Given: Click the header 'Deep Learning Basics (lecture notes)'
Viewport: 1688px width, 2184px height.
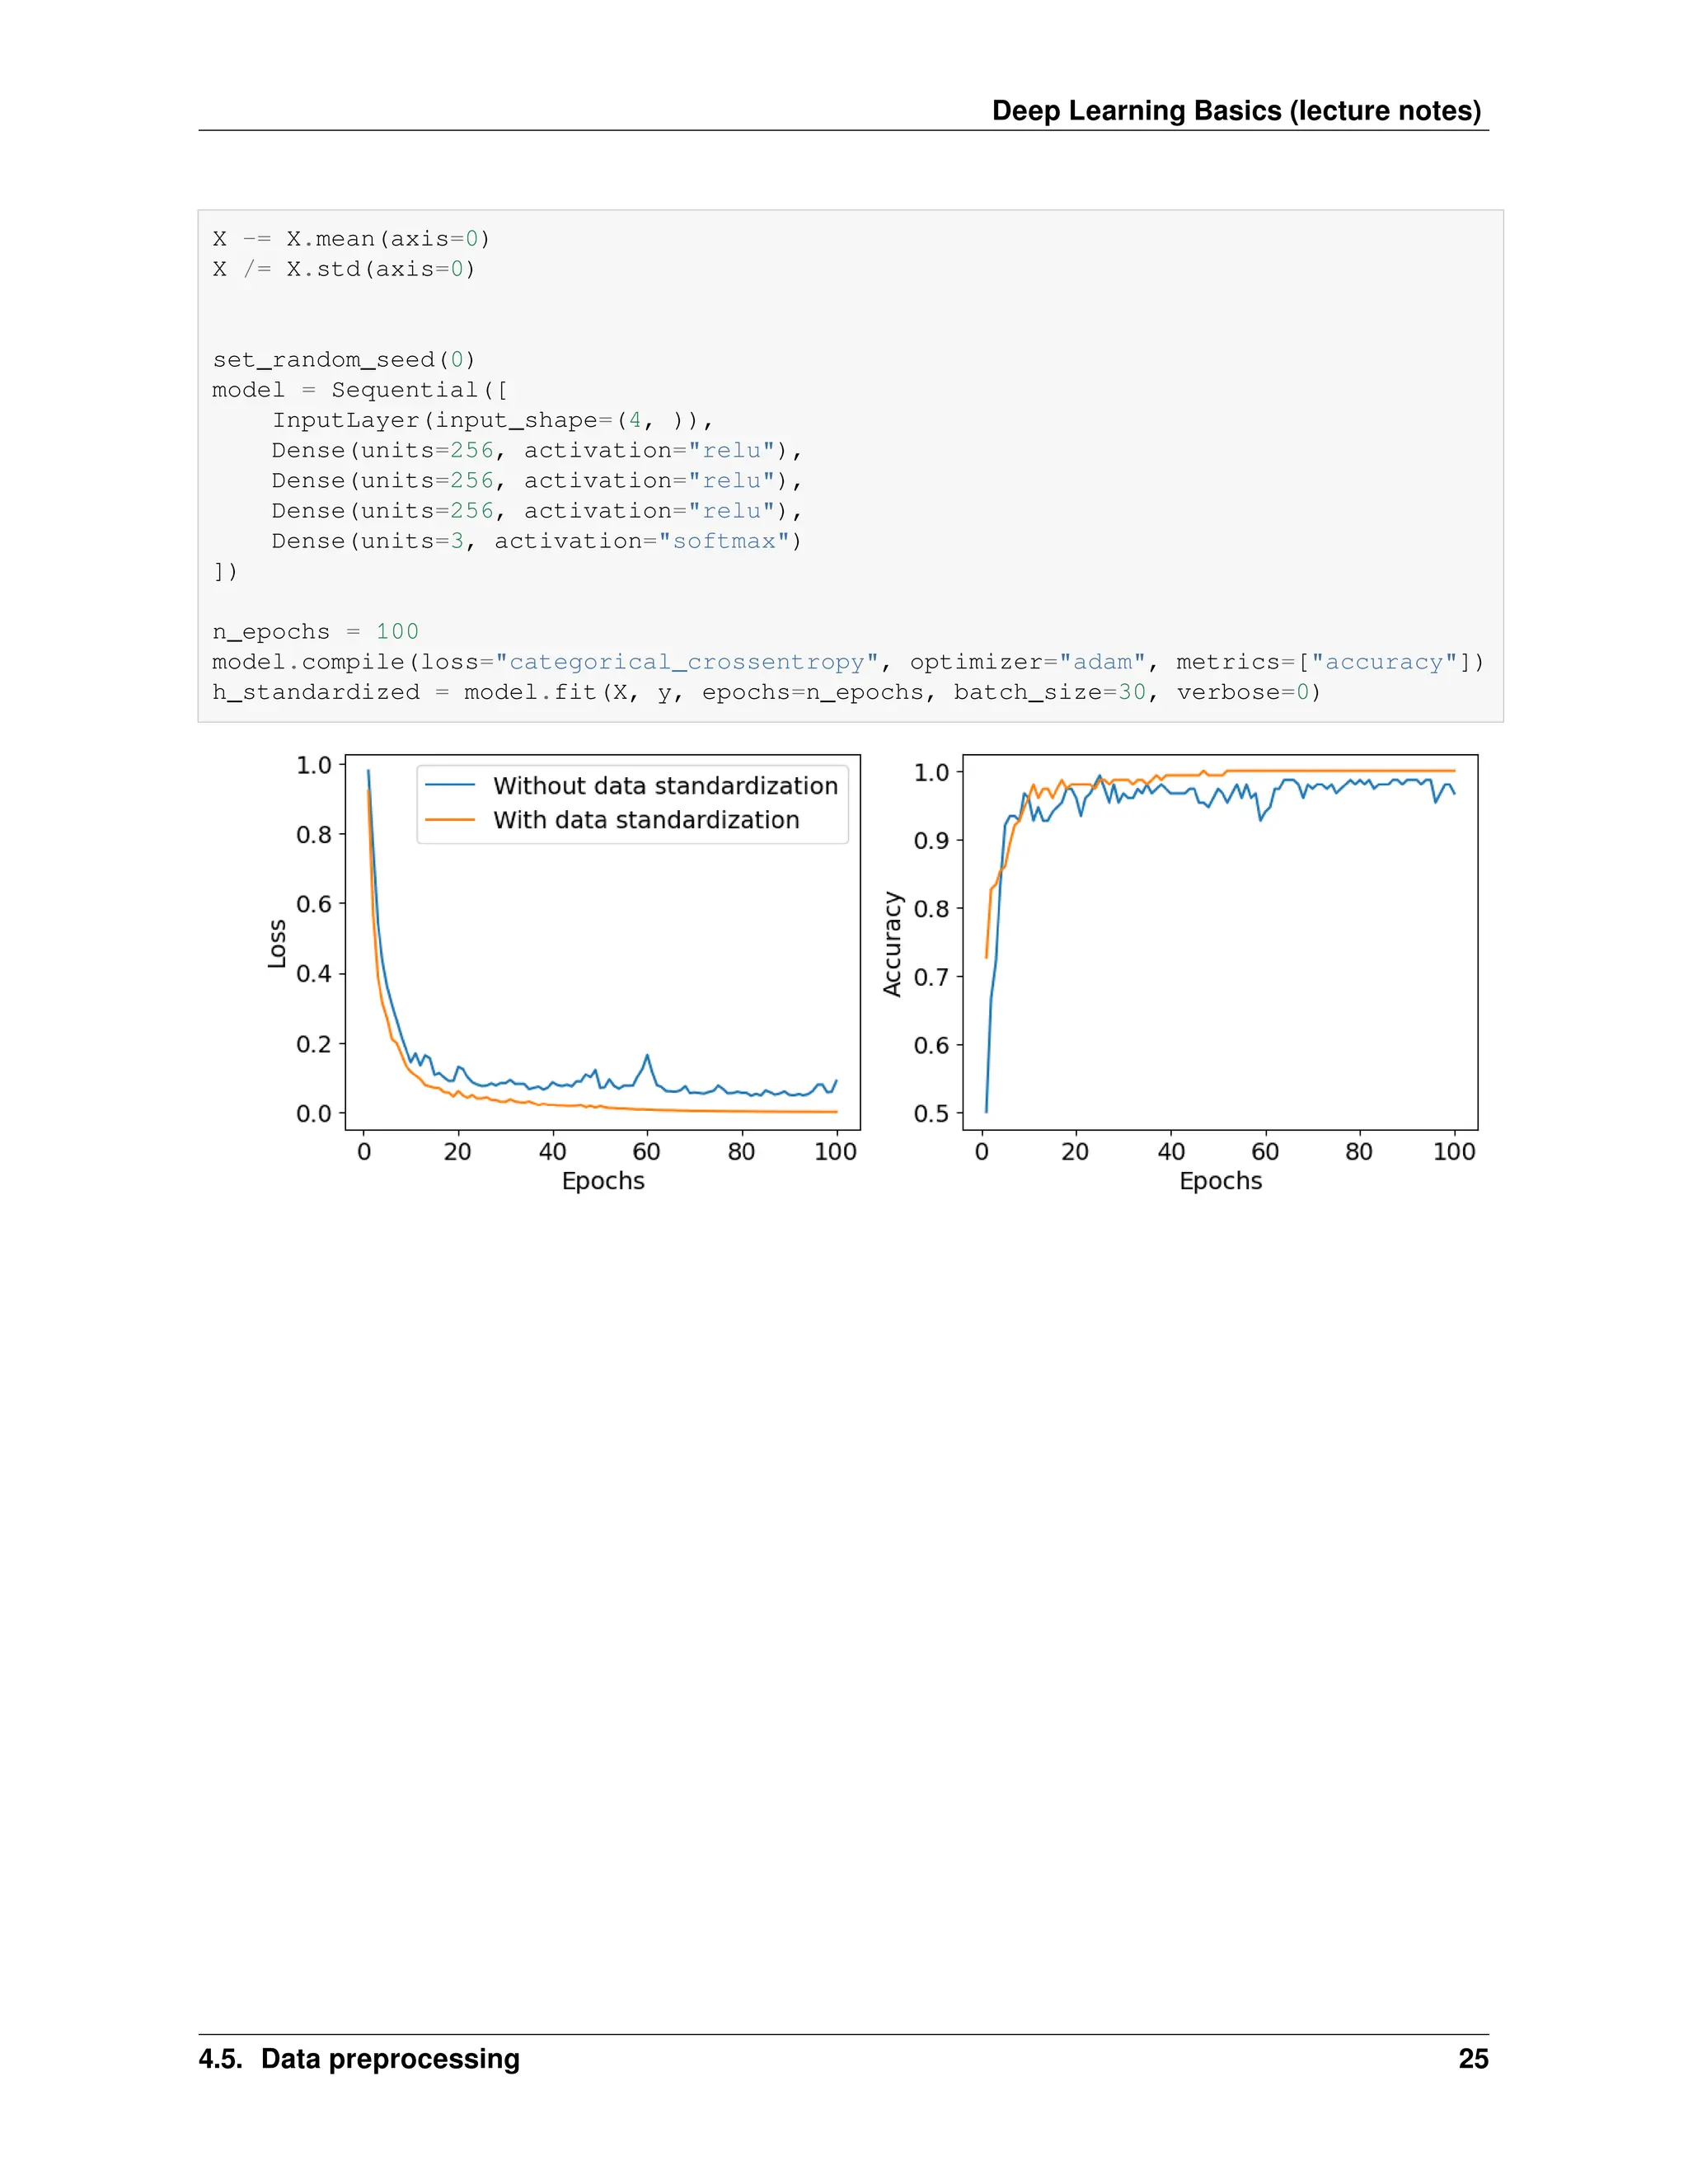Looking at the screenshot, I should [1236, 110].
